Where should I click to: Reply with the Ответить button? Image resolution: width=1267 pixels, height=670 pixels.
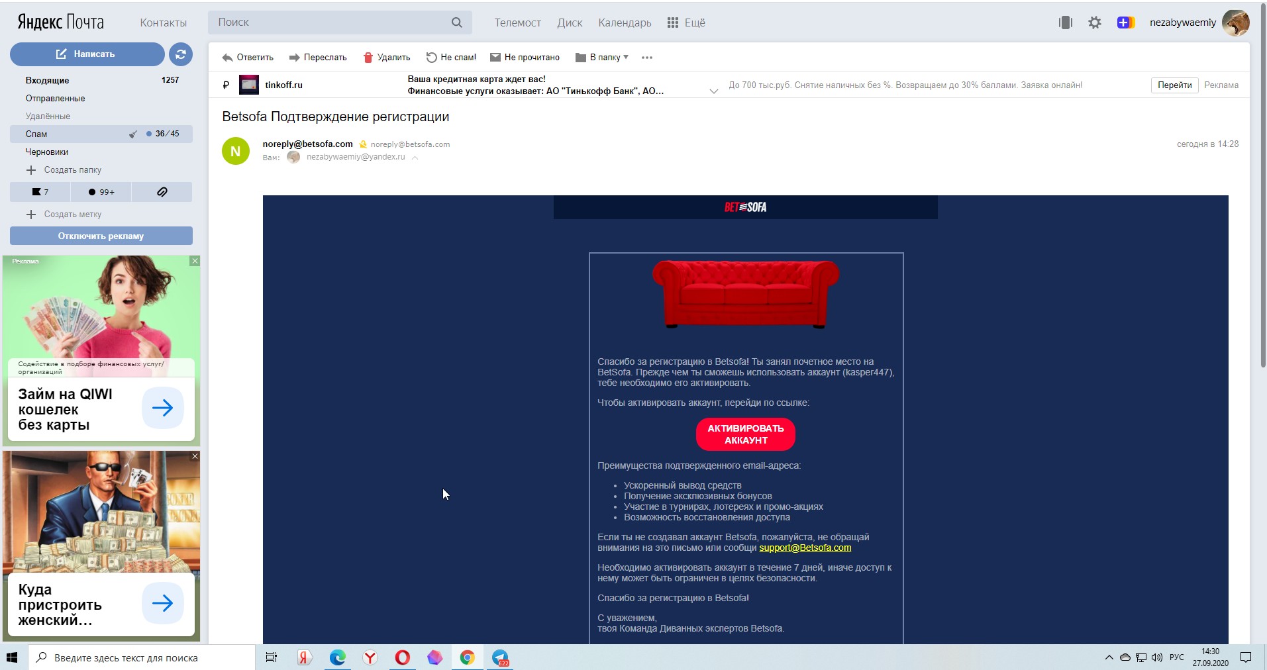coord(248,58)
